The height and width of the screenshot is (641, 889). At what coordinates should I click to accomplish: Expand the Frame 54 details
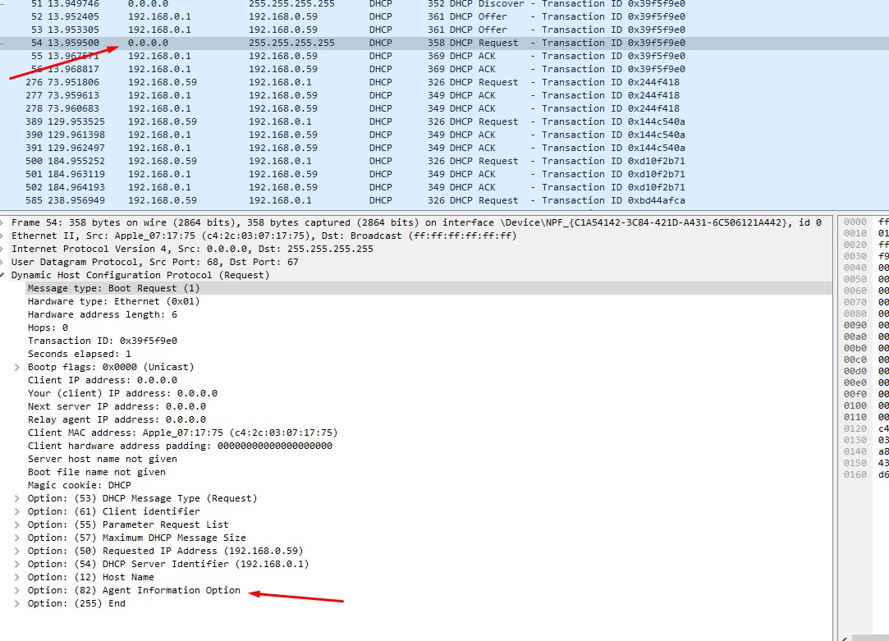2,222
